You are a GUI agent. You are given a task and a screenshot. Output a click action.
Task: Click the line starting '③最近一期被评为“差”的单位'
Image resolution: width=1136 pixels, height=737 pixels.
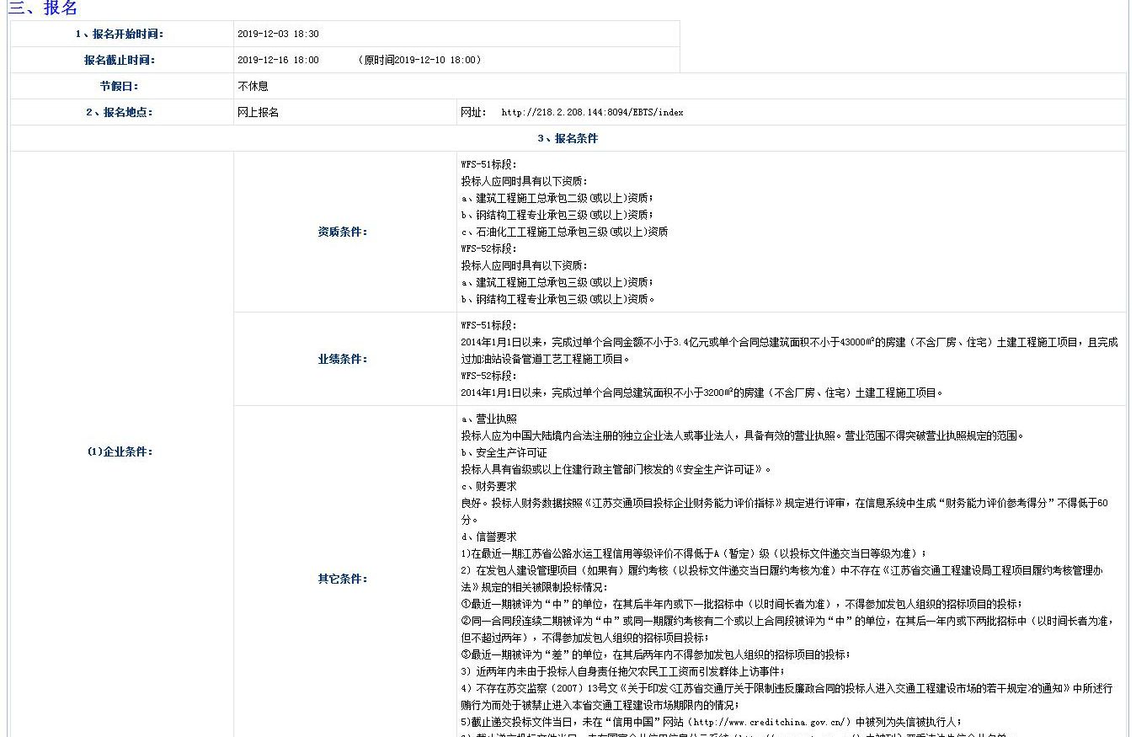(x=656, y=654)
